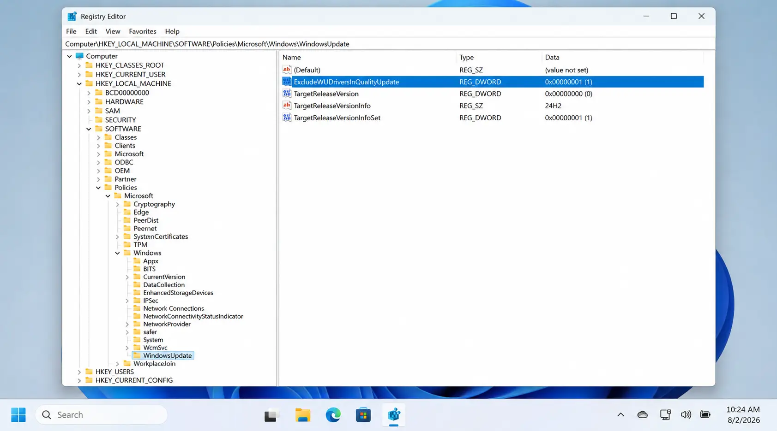Viewport: 777px width, 431px height.
Task: Expand the HARDWARE node
Action: point(89,102)
